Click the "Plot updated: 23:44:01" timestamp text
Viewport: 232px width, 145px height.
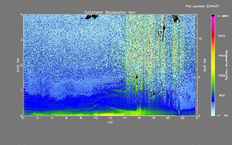pos(202,6)
